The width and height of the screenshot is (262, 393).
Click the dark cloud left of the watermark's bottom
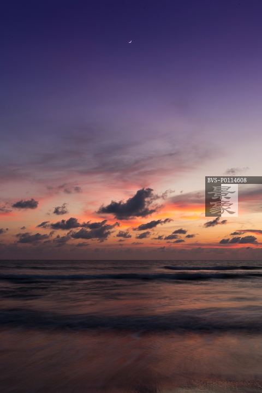[215, 222]
